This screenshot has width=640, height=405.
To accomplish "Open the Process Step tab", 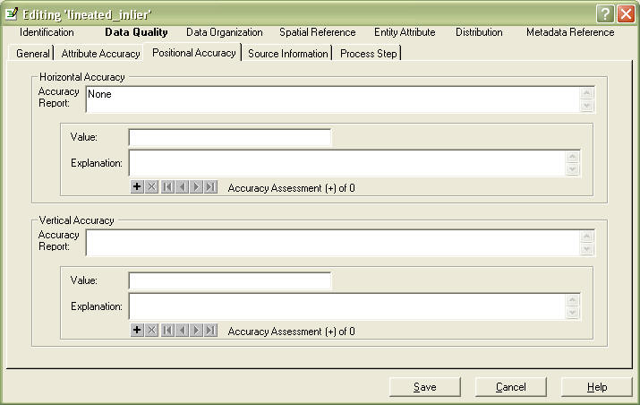I will 368,54.
